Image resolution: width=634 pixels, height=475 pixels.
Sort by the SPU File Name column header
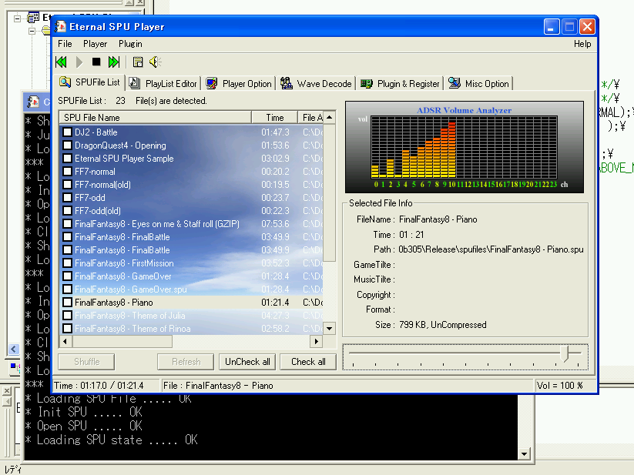pyautogui.click(x=156, y=118)
